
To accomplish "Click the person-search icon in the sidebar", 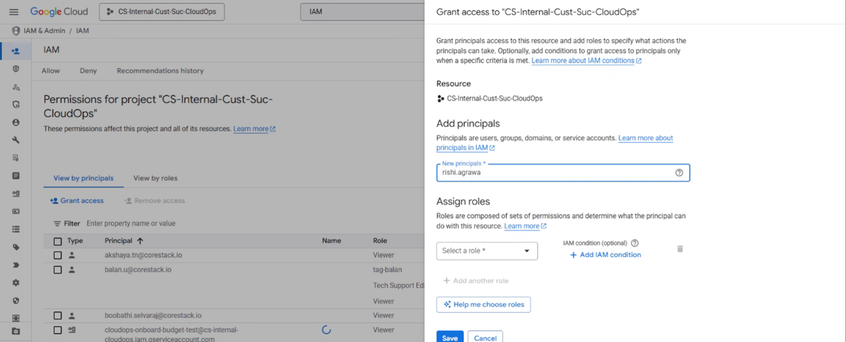I will (16, 87).
